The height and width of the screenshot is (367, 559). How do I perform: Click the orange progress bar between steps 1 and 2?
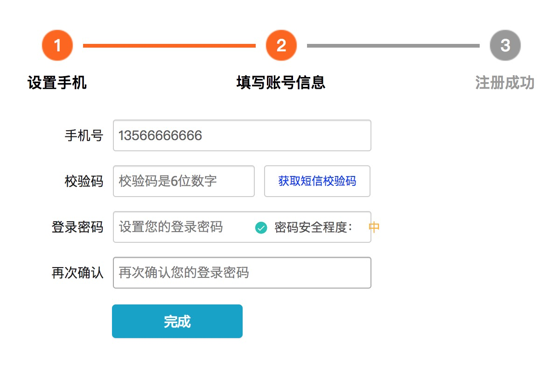[169, 46]
